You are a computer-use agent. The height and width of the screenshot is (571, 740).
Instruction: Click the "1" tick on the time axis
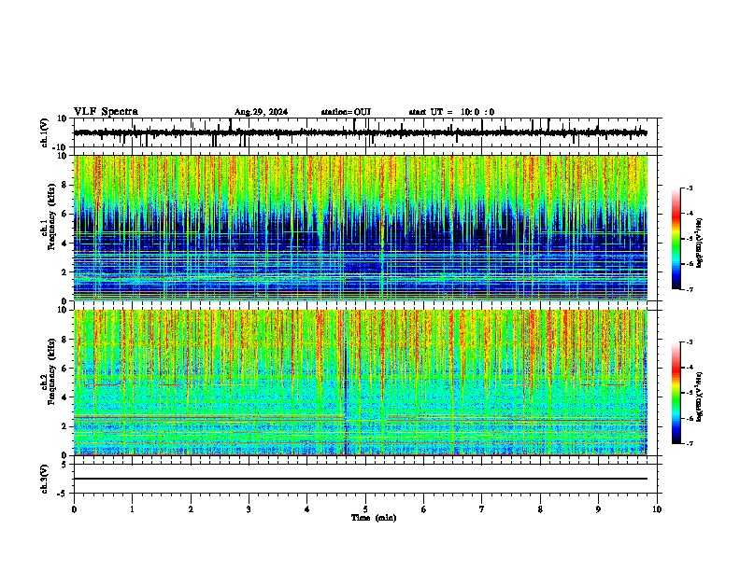133,509
